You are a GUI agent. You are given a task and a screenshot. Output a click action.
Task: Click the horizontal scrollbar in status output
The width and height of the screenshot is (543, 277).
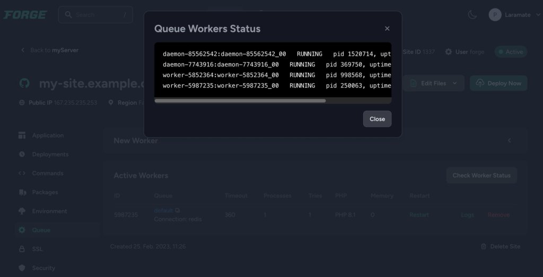point(240,101)
